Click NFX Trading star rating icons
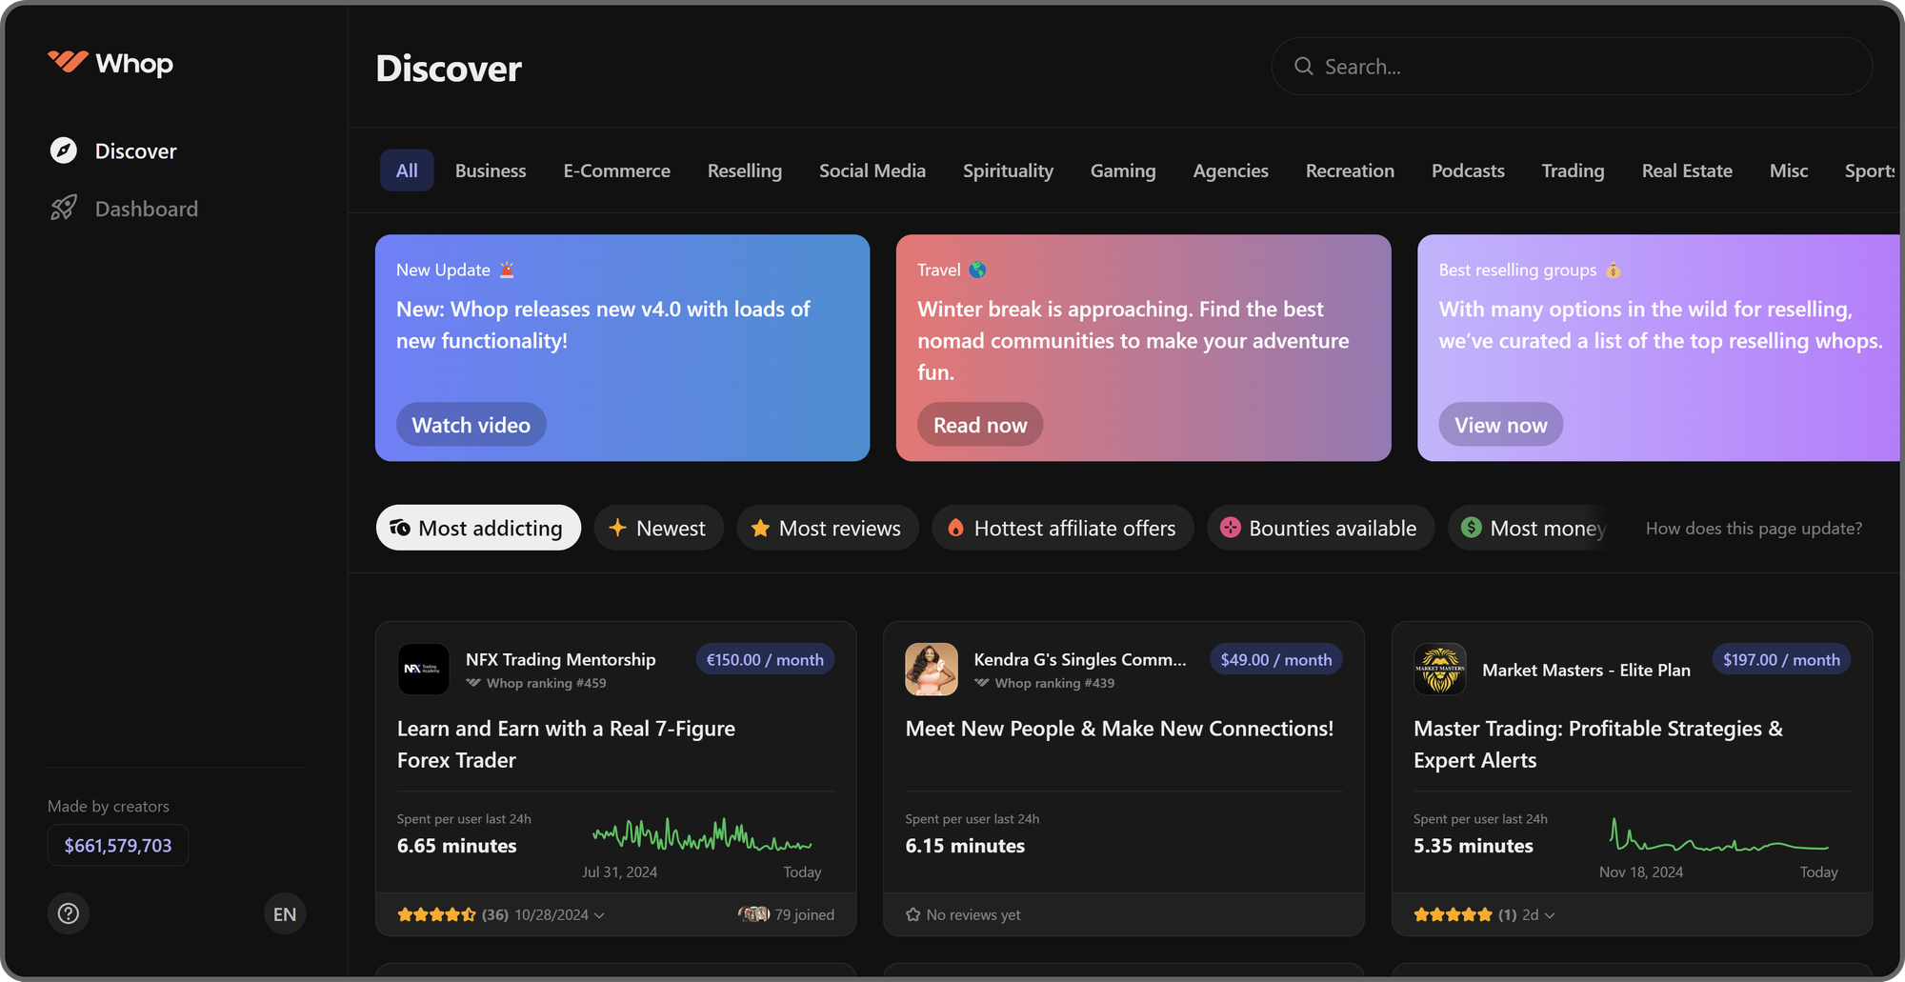The width and height of the screenshot is (1905, 982). (x=436, y=914)
